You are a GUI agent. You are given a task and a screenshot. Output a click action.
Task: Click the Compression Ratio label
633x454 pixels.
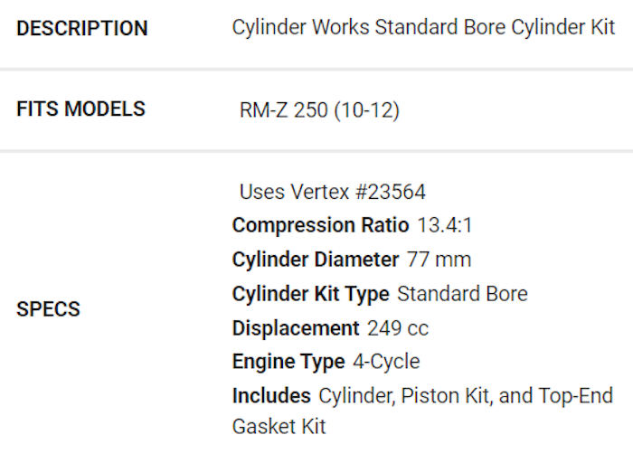click(320, 225)
